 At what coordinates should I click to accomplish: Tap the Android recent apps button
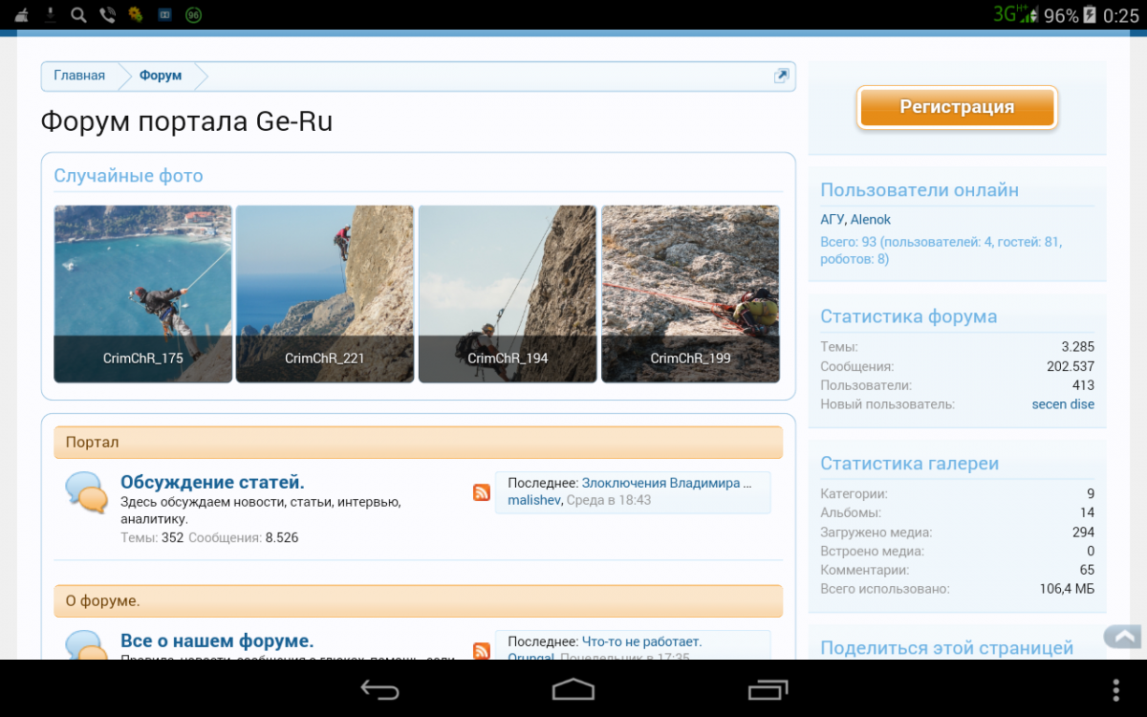click(768, 689)
